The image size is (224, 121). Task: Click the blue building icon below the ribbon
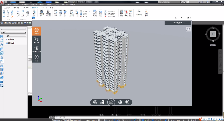click(34, 18)
